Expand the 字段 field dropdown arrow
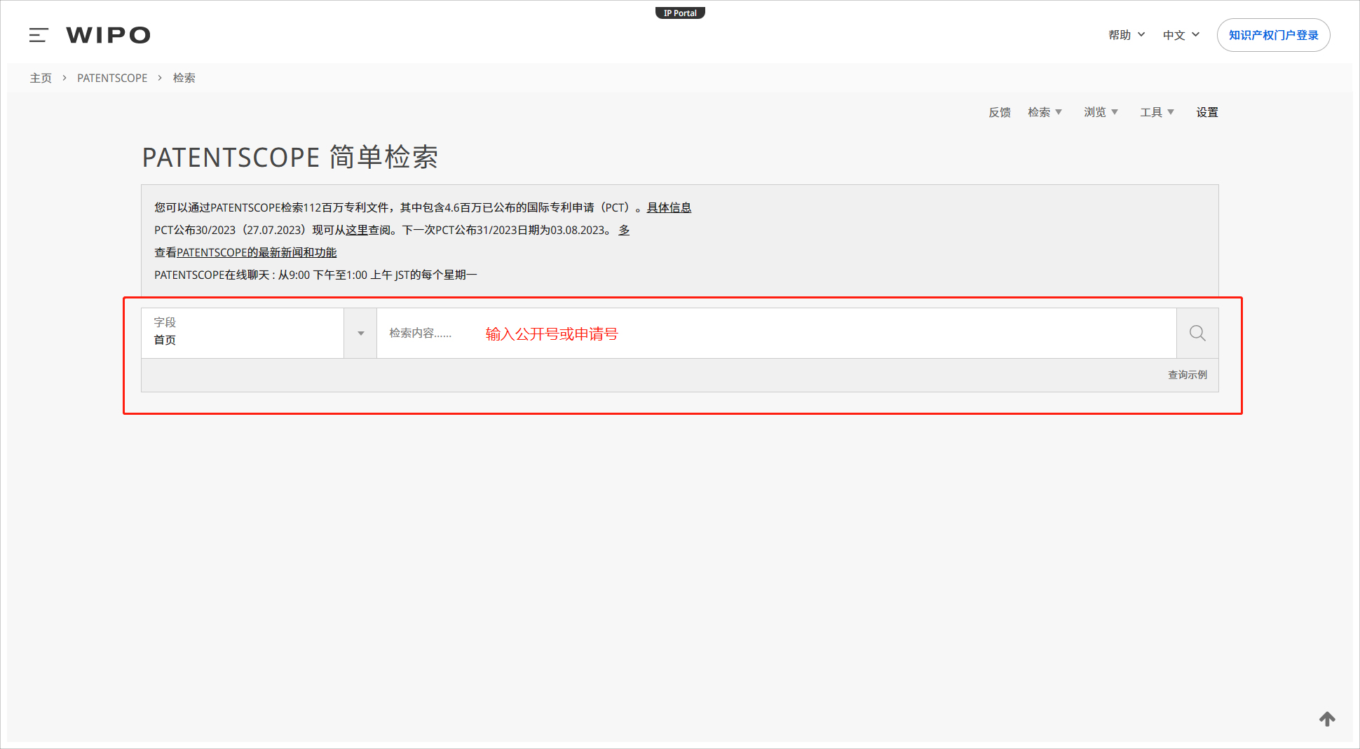 pos(360,334)
